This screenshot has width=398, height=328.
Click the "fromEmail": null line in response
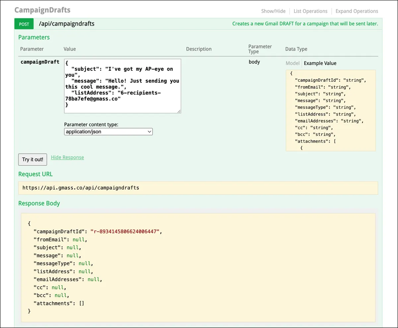(x=60, y=239)
